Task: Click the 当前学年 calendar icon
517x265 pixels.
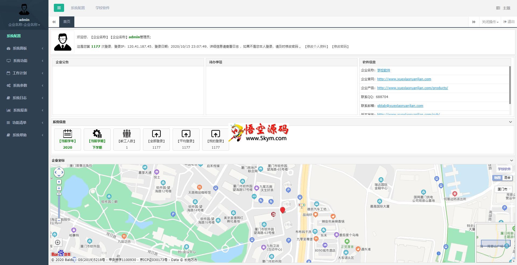Action: click(x=68, y=134)
